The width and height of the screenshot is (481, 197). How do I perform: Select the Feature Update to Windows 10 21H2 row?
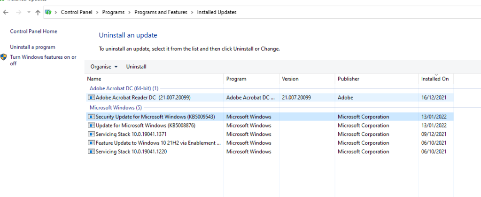click(x=270, y=143)
